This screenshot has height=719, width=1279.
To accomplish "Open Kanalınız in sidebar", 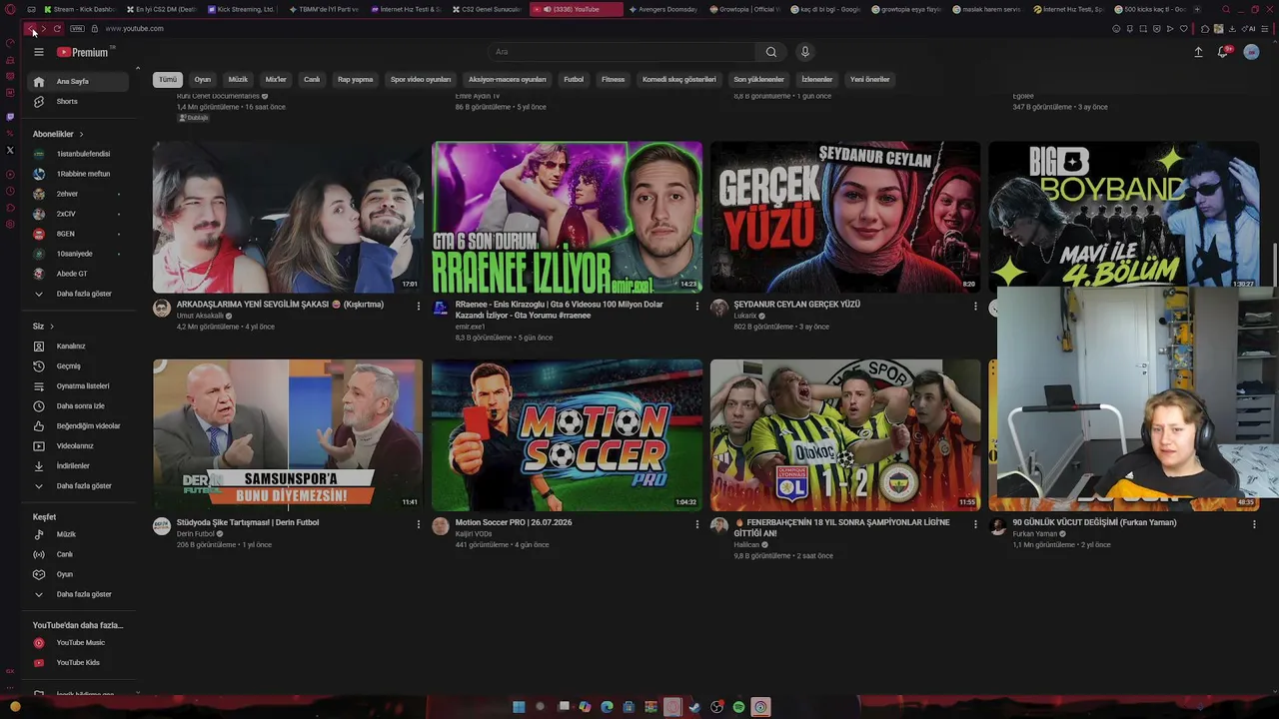I will [80, 346].
